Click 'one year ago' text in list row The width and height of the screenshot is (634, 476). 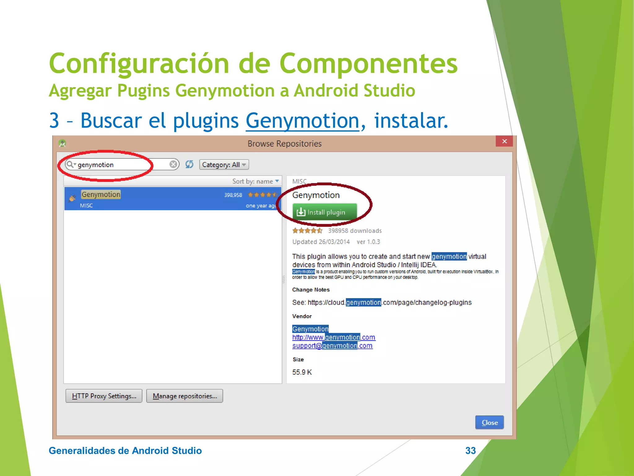point(261,206)
